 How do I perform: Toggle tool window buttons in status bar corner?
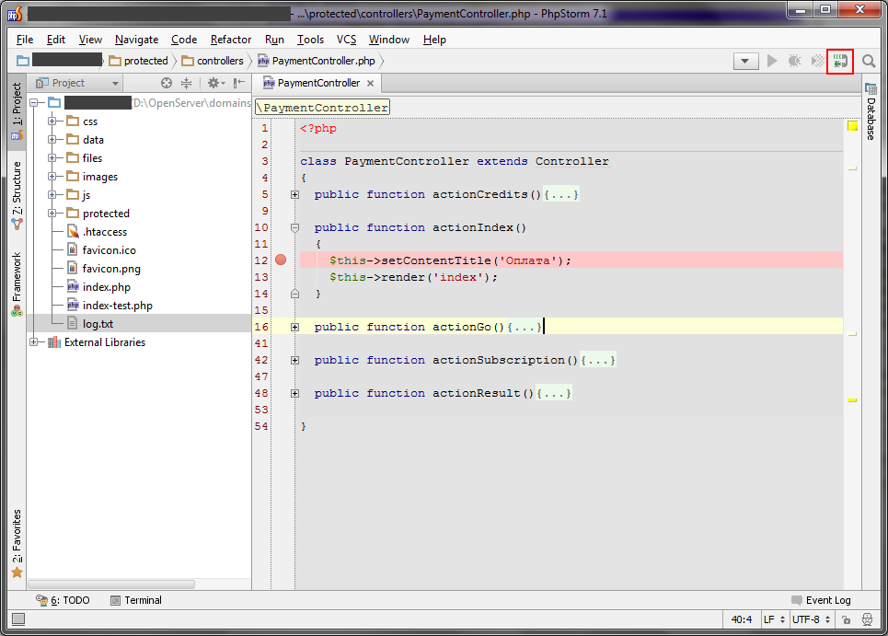17,619
